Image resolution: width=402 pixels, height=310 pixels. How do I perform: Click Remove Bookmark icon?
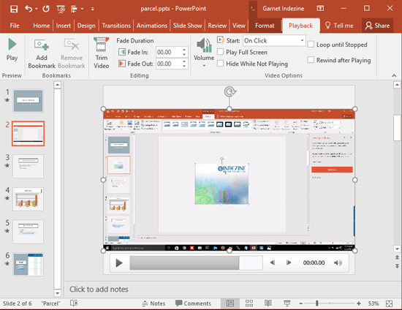[x=72, y=54]
